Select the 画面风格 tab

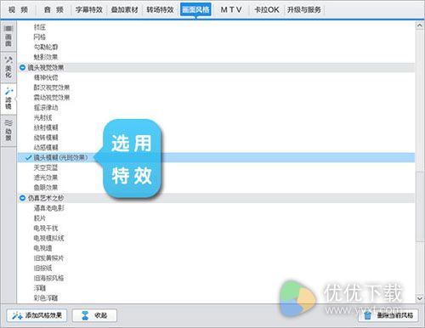[x=195, y=9]
